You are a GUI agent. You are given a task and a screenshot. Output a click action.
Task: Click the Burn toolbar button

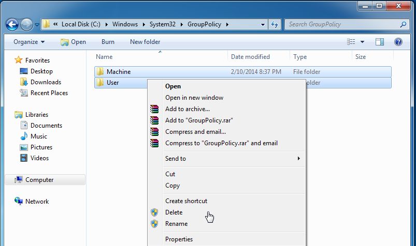108,42
